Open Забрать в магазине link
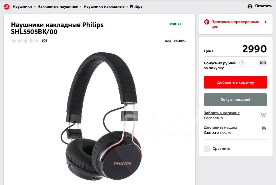The height and width of the screenshot is (185, 276). (x=222, y=113)
